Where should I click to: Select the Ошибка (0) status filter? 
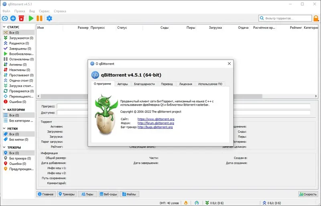point(18,102)
